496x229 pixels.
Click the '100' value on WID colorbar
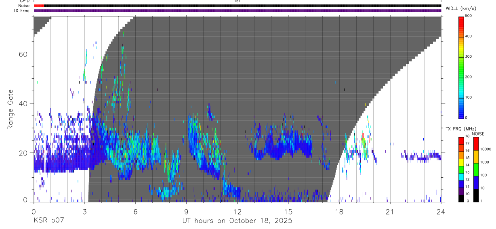click(x=469, y=97)
